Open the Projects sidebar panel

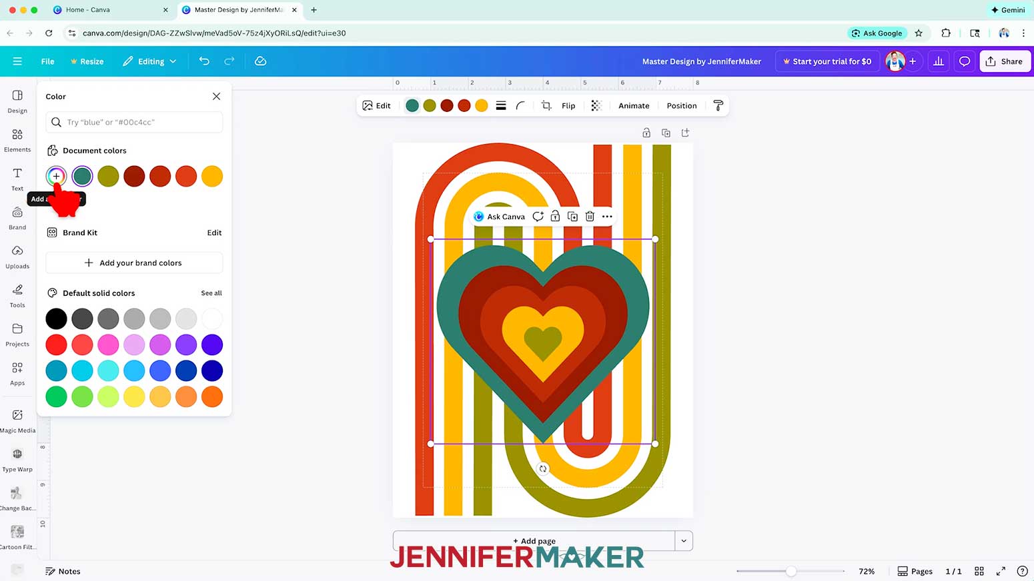point(17,334)
